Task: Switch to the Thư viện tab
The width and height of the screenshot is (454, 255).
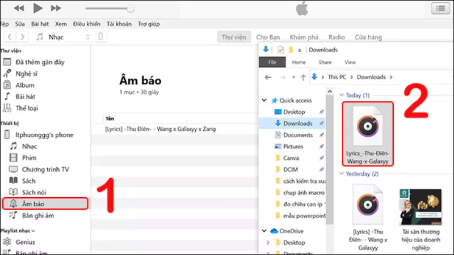Action: [234, 37]
